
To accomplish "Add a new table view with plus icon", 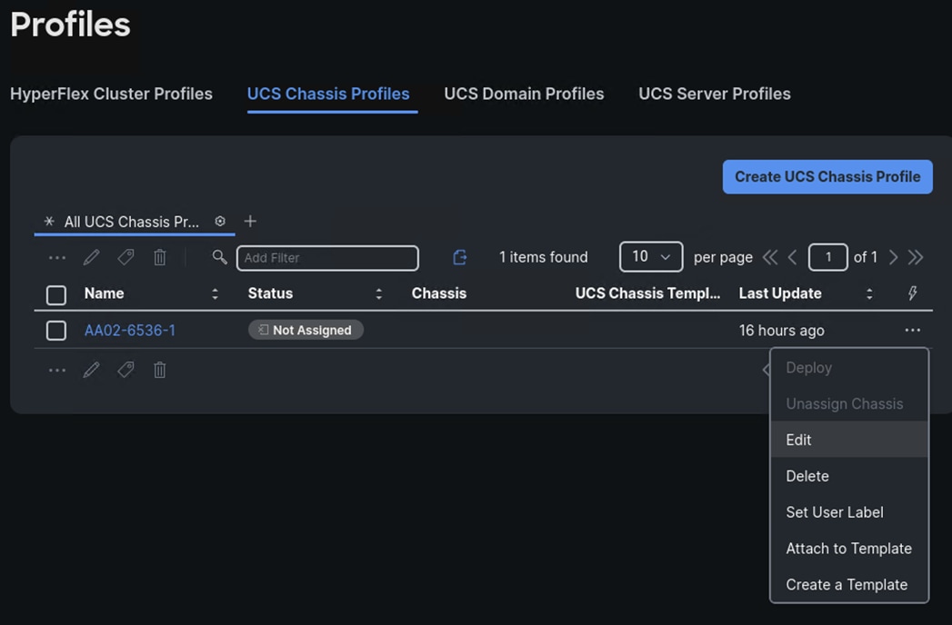I will click(x=250, y=222).
